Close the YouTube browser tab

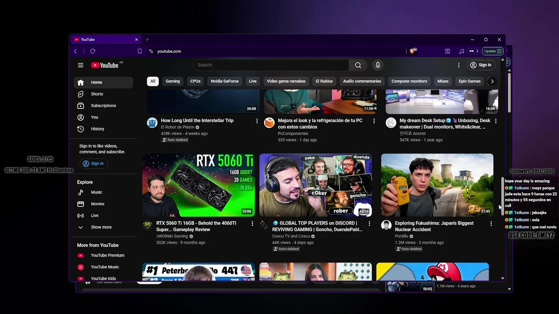[136, 40]
